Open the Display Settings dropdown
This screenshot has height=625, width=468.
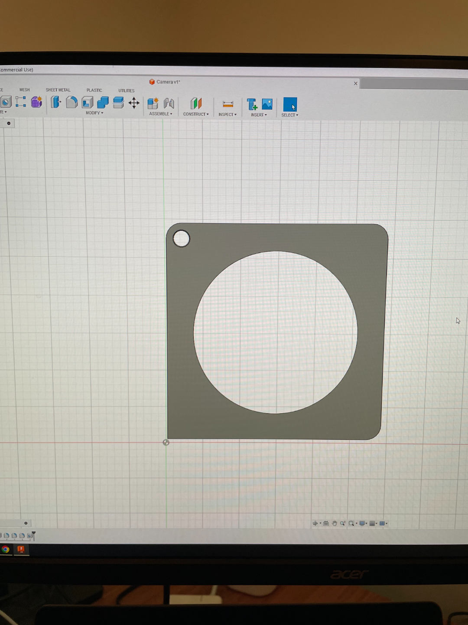pyautogui.click(x=363, y=523)
